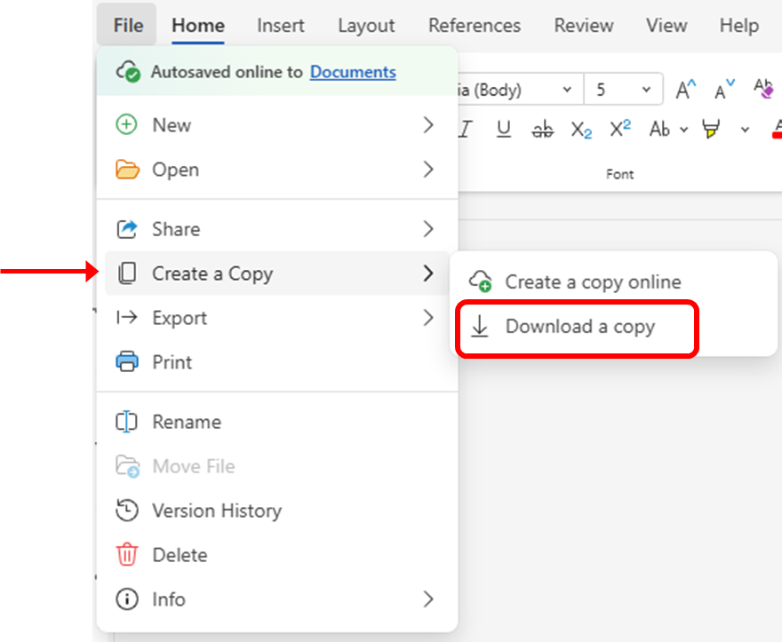Click the Rename cursor icon
Viewport: 782px width, 642px height.
click(x=126, y=422)
